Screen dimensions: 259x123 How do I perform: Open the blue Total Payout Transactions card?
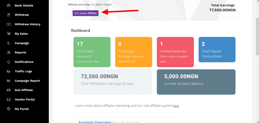pyautogui.click(x=217, y=50)
